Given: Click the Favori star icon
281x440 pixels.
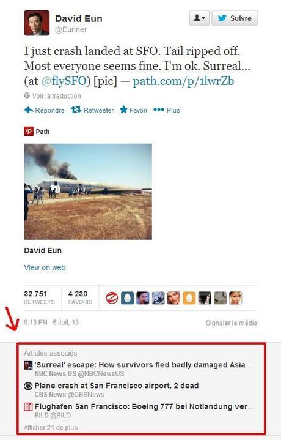Looking at the screenshot, I should click(x=123, y=110).
